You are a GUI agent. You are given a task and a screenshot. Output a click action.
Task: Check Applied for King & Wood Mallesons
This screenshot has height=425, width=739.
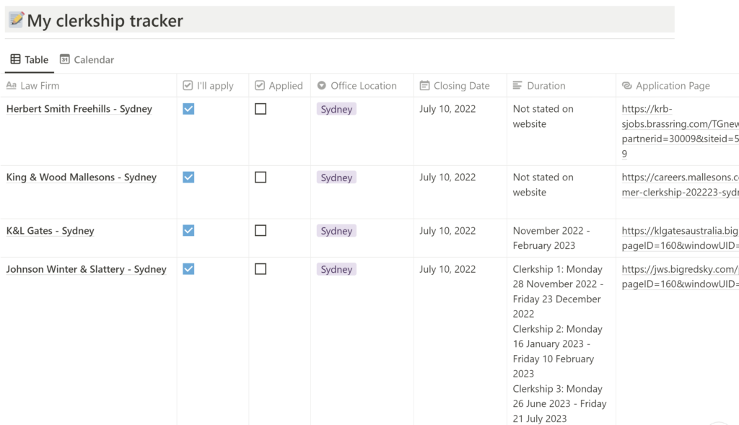(x=261, y=178)
